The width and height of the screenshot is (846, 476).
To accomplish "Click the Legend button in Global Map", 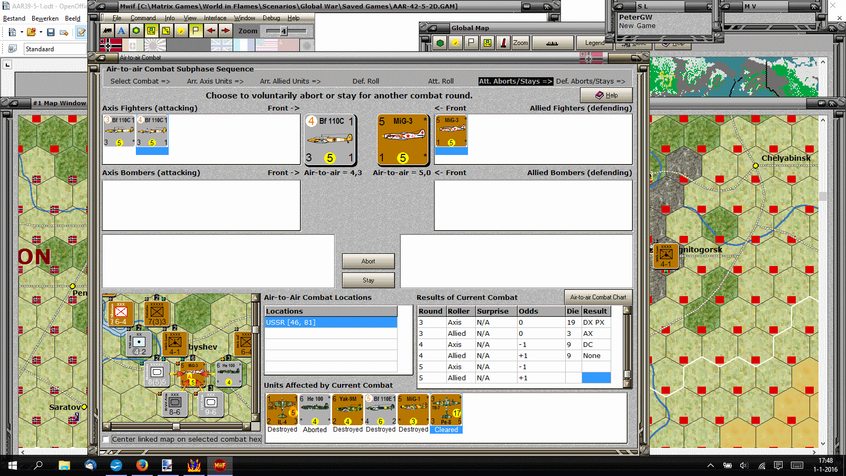I will [x=595, y=43].
